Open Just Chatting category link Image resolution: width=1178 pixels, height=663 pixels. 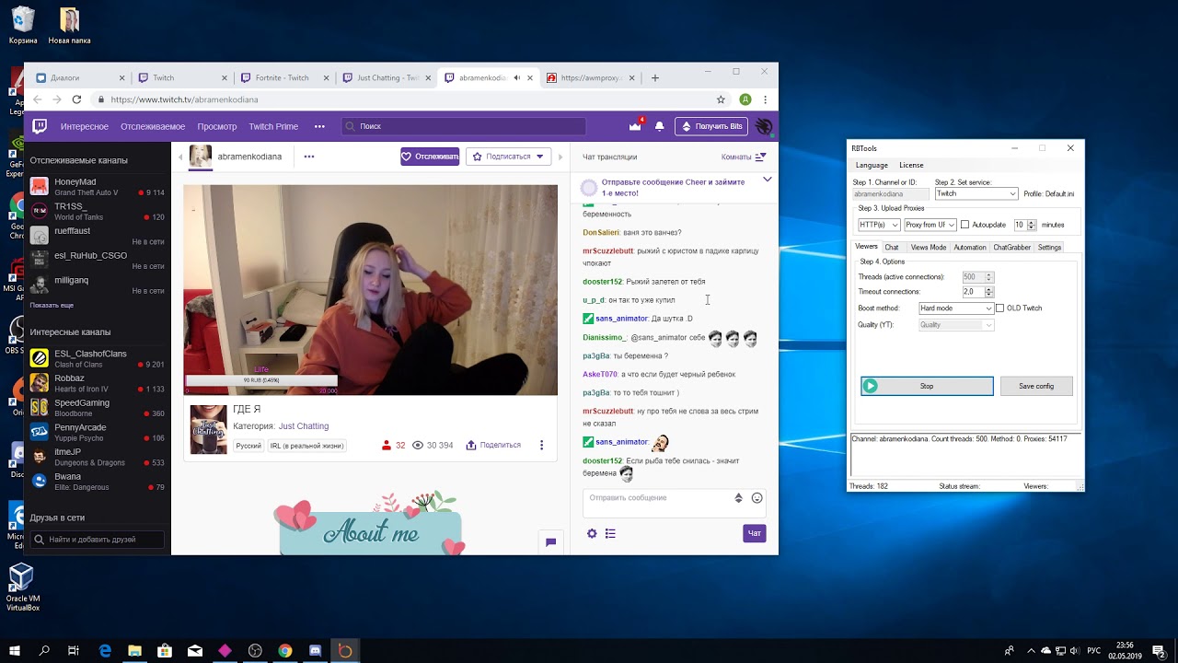coord(304,426)
